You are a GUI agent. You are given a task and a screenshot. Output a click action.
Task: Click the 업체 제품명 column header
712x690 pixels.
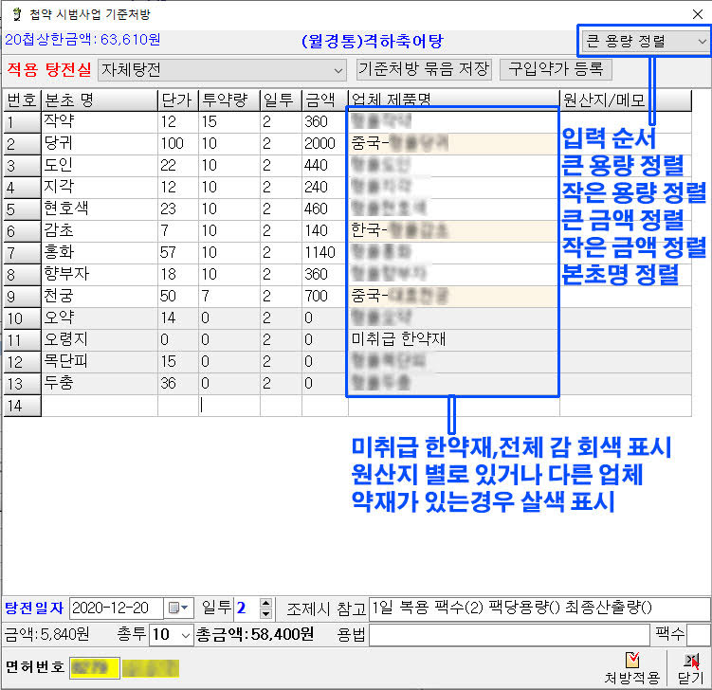pos(453,100)
